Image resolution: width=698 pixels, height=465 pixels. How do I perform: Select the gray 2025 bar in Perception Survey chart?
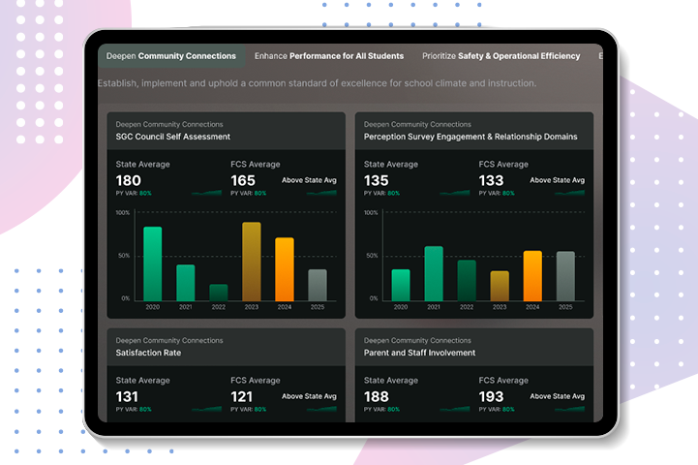[x=565, y=276]
